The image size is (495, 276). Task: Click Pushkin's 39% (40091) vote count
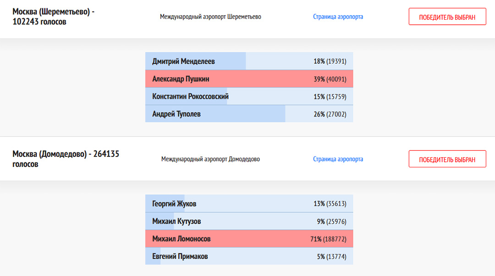[x=330, y=79]
